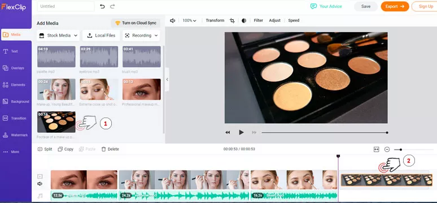
Task: Select the 16.2s audio clip
Action: [x=294, y=196]
